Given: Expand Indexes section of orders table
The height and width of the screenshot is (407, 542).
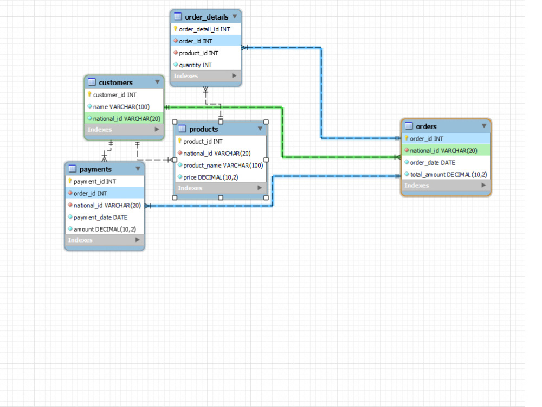Looking at the screenshot, I should pos(483,185).
